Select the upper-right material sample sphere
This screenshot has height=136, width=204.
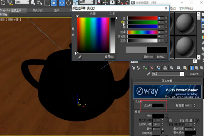(185, 24)
